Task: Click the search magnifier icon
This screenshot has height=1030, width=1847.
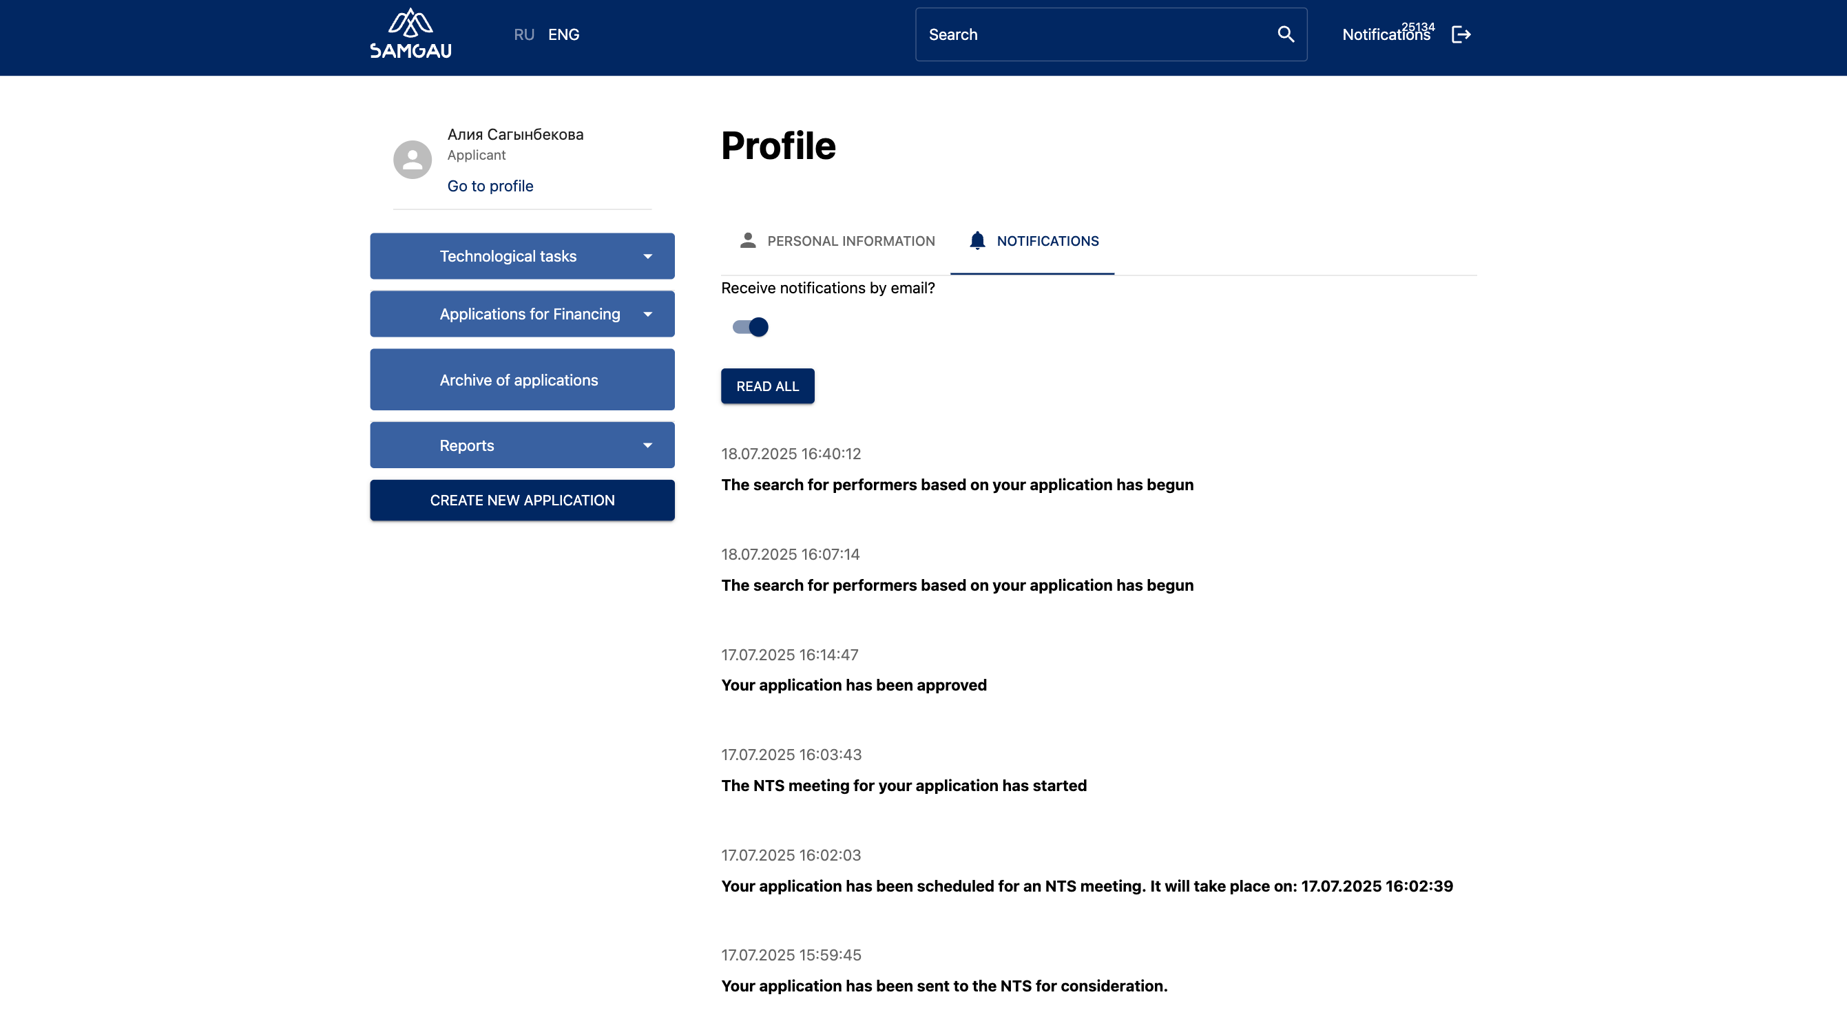Action: click(1286, 34)
